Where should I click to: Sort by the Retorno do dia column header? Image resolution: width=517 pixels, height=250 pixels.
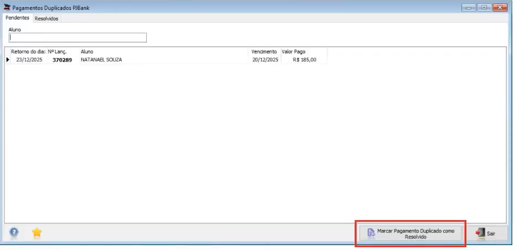(x=28, y=52)
